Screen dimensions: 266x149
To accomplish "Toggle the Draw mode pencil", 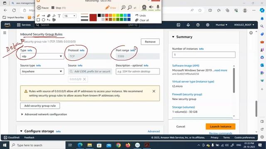I will point(111,7).
